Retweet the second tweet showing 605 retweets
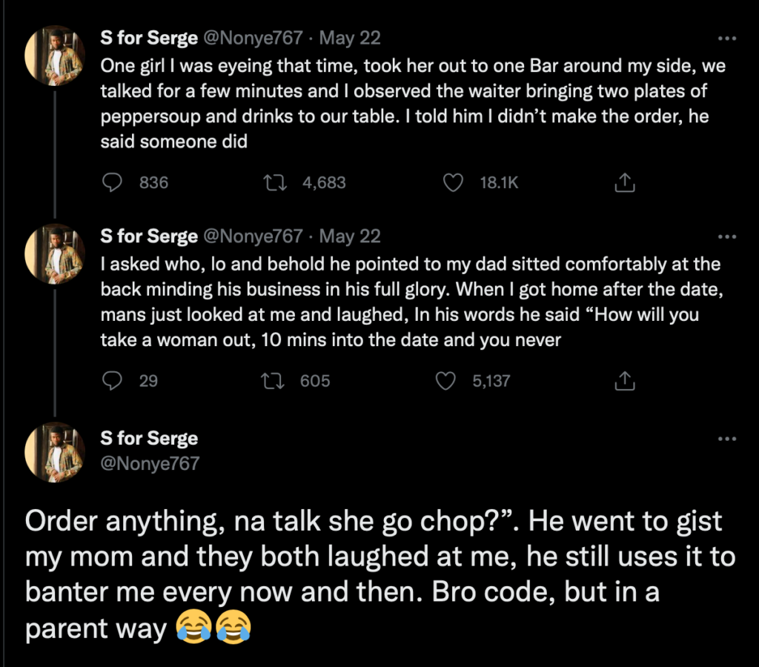The width and height of the screenshot is (759, 667). coord(273,381)
